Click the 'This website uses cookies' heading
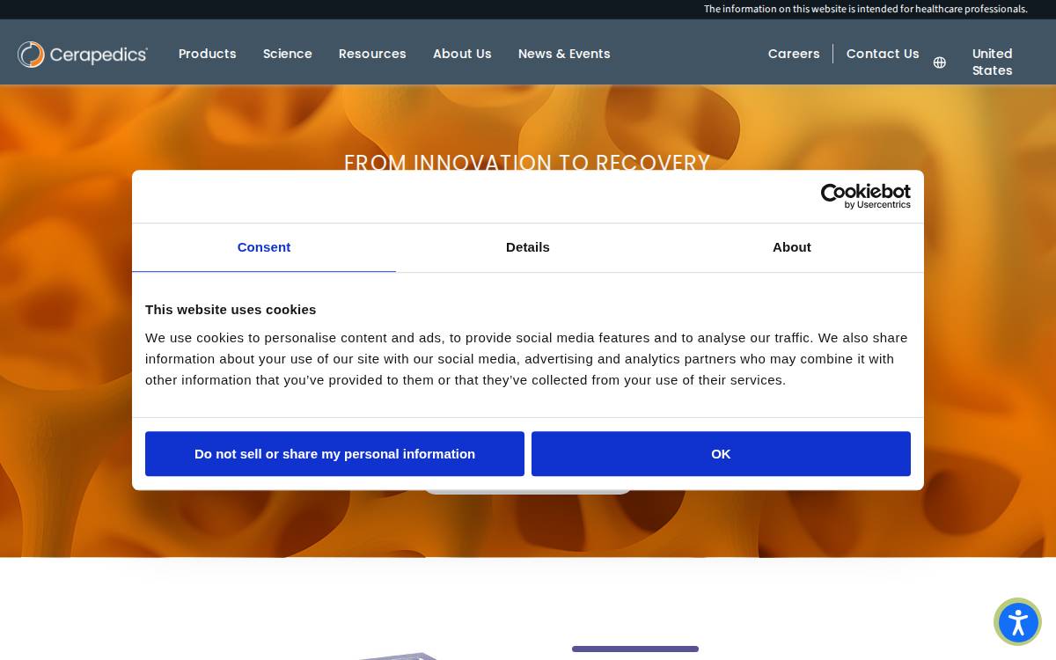This screenshot has width=1056, height=660. click(x=231, y=310)
